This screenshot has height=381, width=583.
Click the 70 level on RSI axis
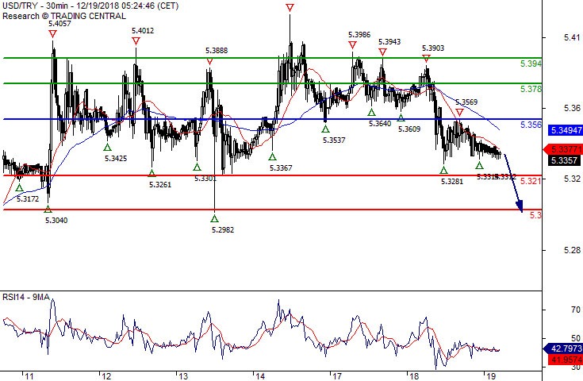click(576, 310)
